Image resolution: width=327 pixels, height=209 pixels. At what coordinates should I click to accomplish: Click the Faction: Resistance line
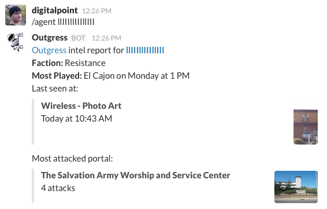(69, 63)
